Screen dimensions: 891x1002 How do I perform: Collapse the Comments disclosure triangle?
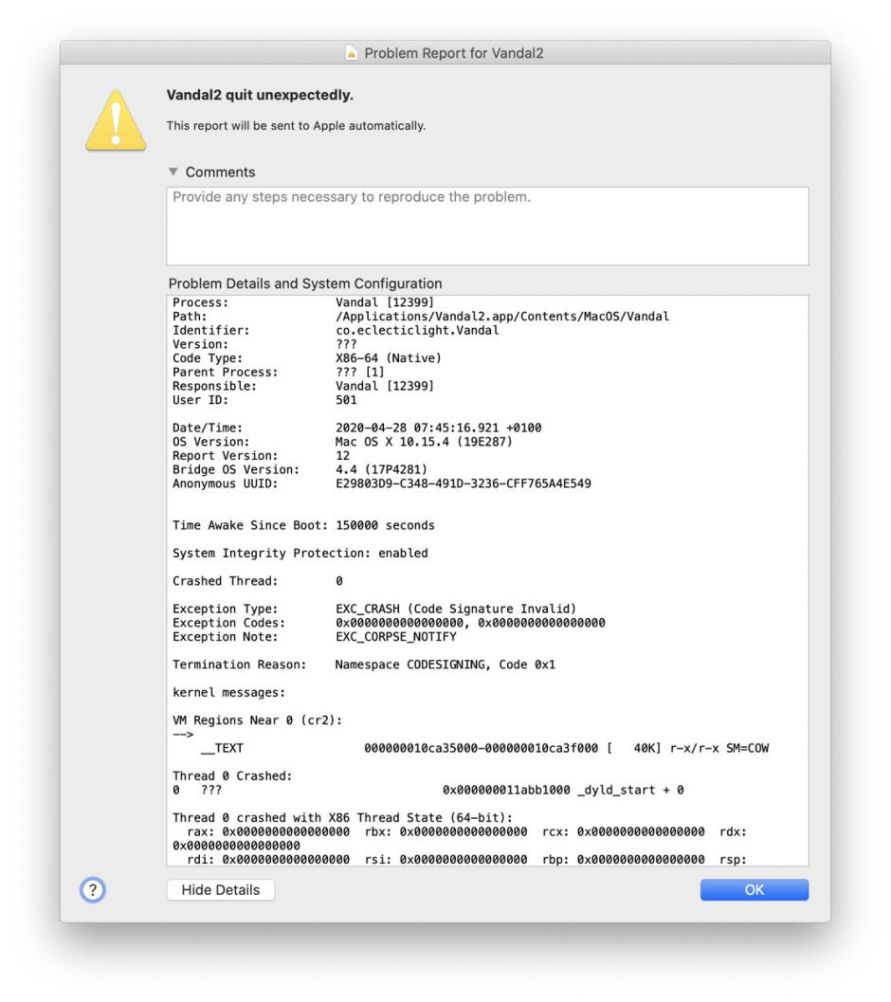coord(173,172)
